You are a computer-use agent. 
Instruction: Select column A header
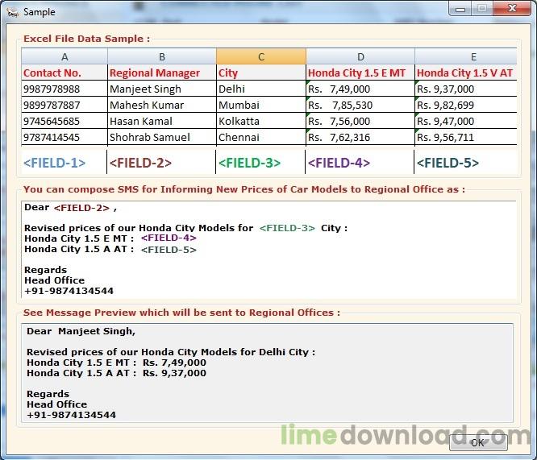click(x=65, y=56)
